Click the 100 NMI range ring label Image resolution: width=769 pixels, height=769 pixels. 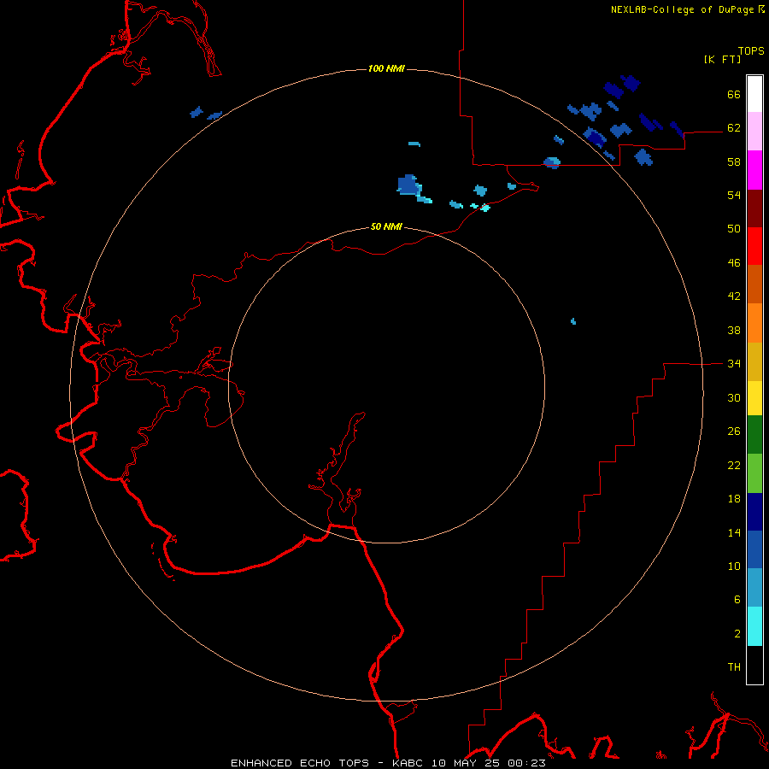tap(386, 68)
